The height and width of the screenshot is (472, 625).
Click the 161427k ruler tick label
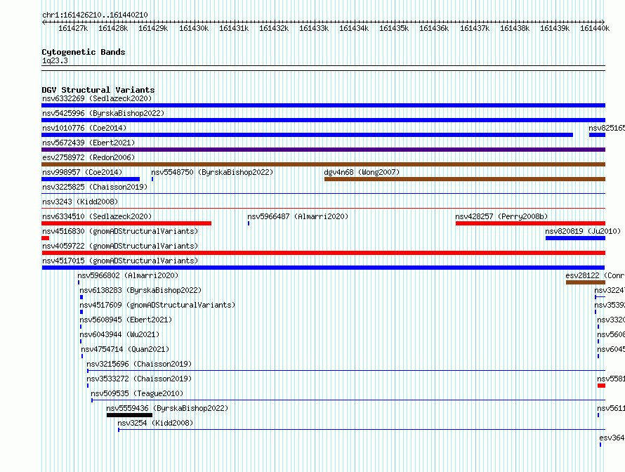pyautogui.click(x=73, y=28)
